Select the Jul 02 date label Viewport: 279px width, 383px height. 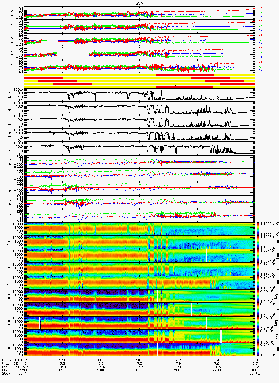coord(255,373)
